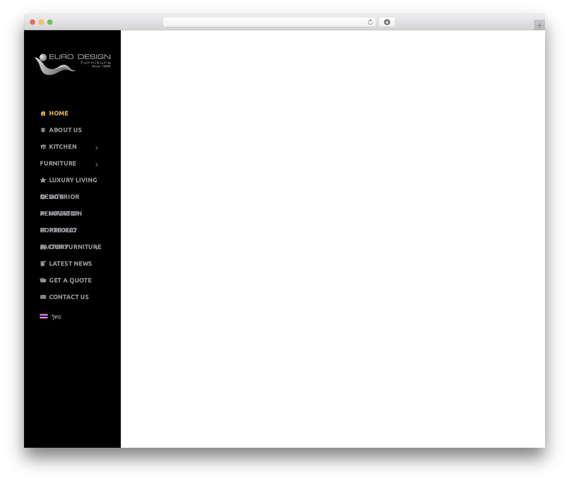Viewport: 569px width, 482px height.
Task: Open a new browser tab
Action: [540, 25]
